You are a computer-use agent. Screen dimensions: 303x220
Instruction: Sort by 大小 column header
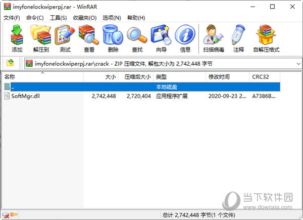(x=101, y=77)
